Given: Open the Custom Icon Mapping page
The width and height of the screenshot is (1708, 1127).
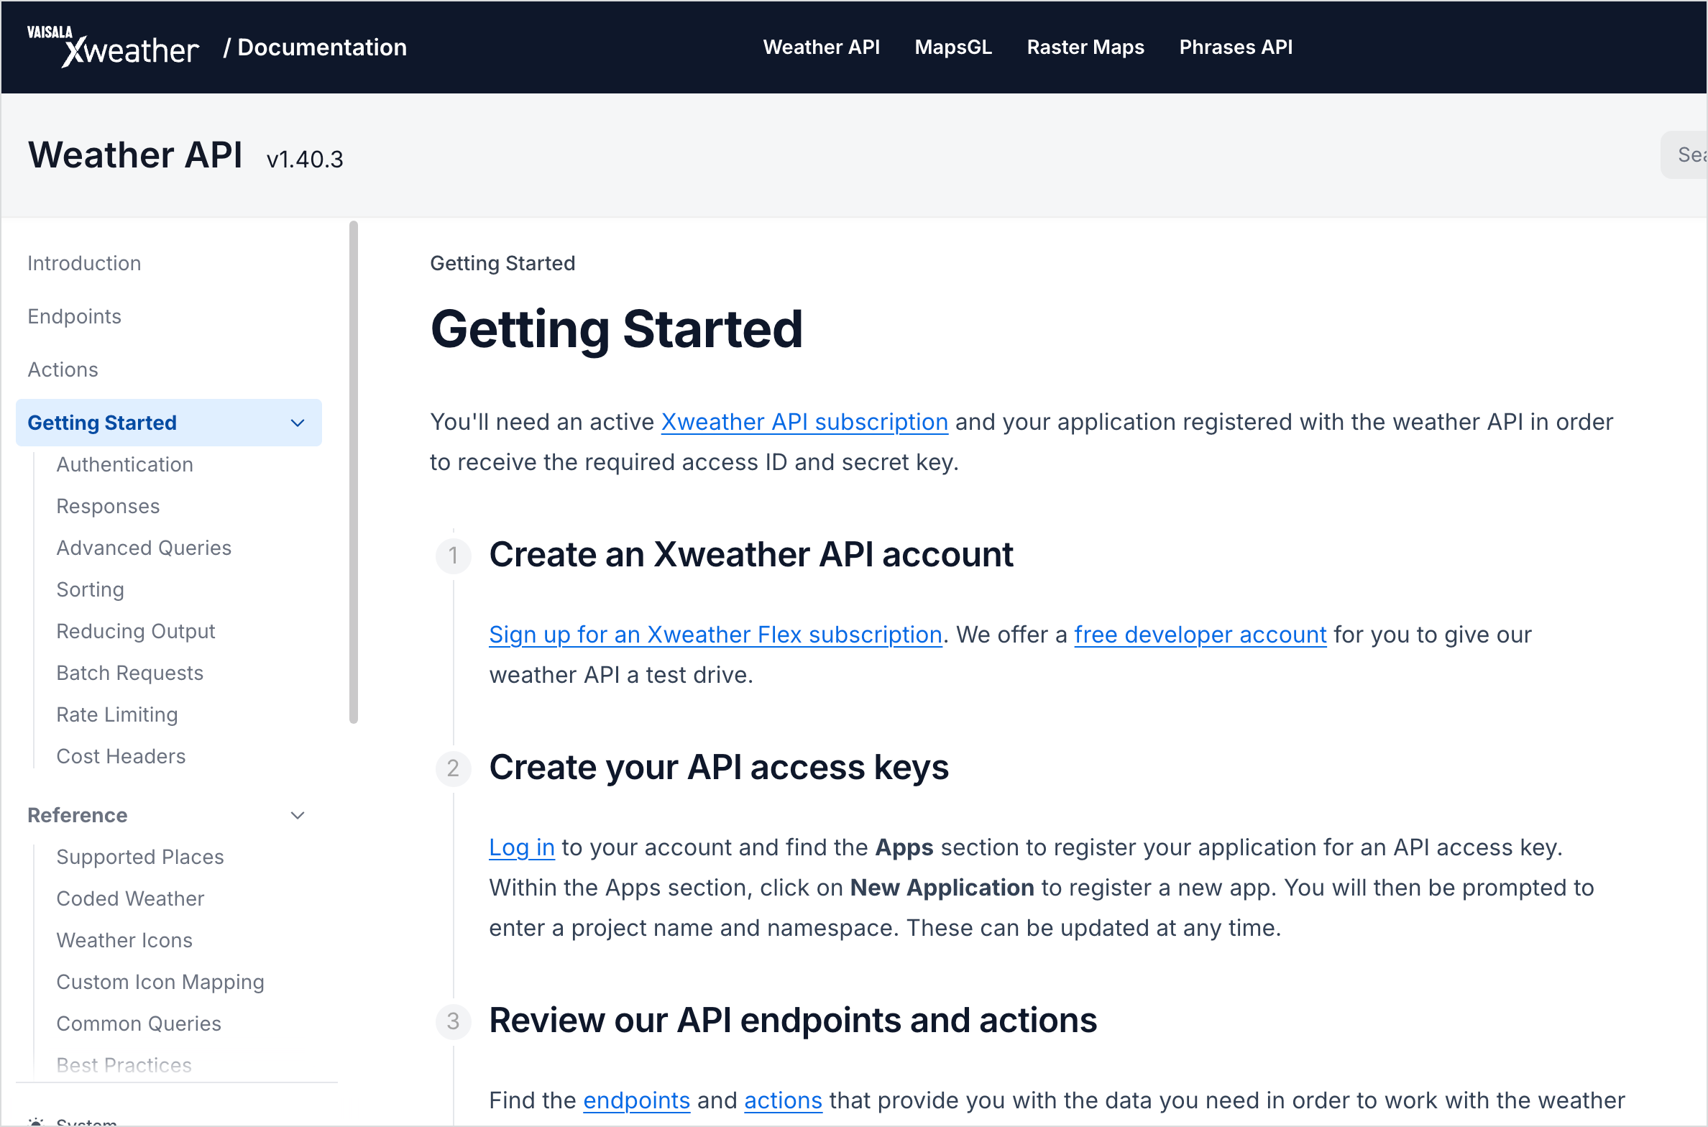Looking at the screenshot, I should tap(160, 982).
